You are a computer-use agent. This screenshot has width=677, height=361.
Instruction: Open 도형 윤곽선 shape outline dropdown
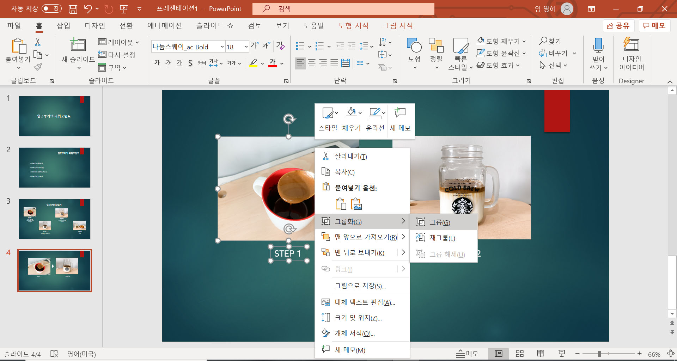click(x=524, y=53)
